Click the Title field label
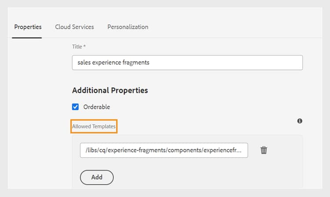330x197 pixels. tap(77, 46)
